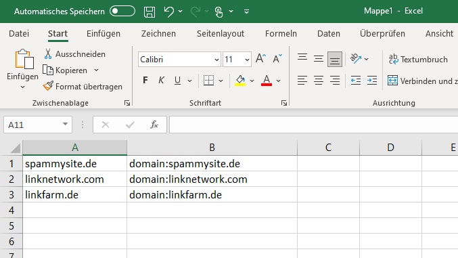Apply the red font color
458x258 pixels.
267,81
